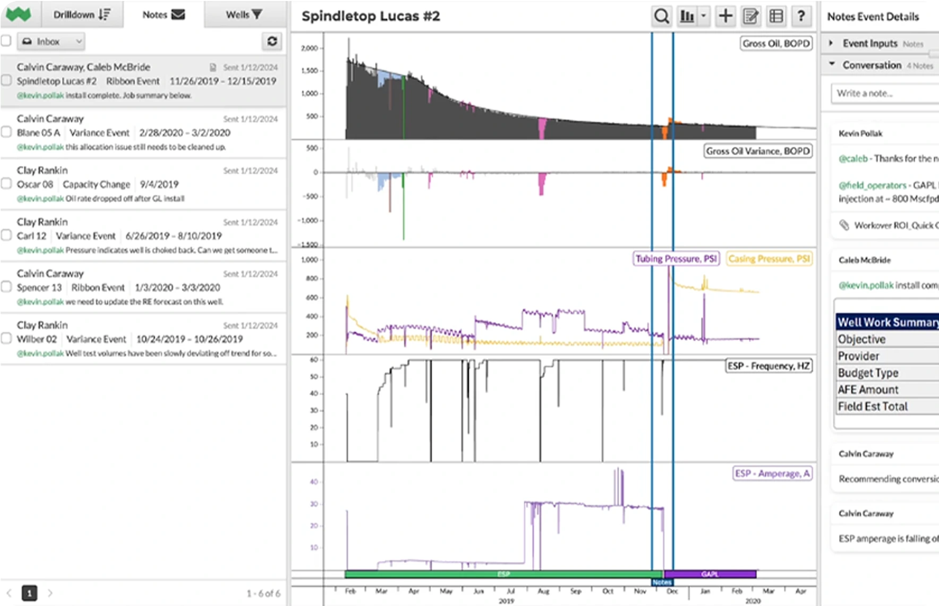Click the plus icon to add item

tap(725, 16)
